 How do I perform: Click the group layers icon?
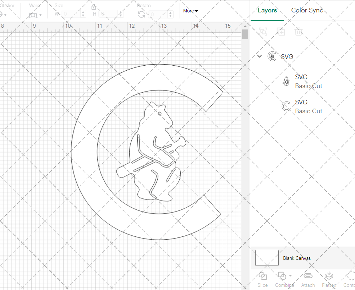[263, 32]
